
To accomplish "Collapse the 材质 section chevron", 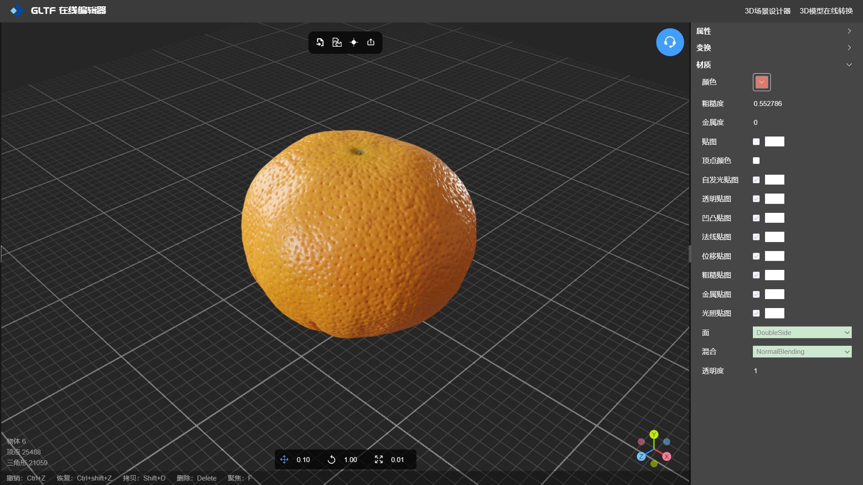I will point(849,65).
